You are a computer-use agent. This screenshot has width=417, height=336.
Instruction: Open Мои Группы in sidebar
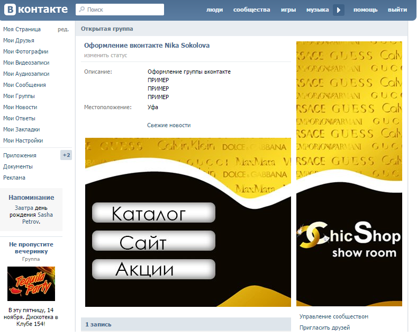pyautogui.click(x=19, y=96)
